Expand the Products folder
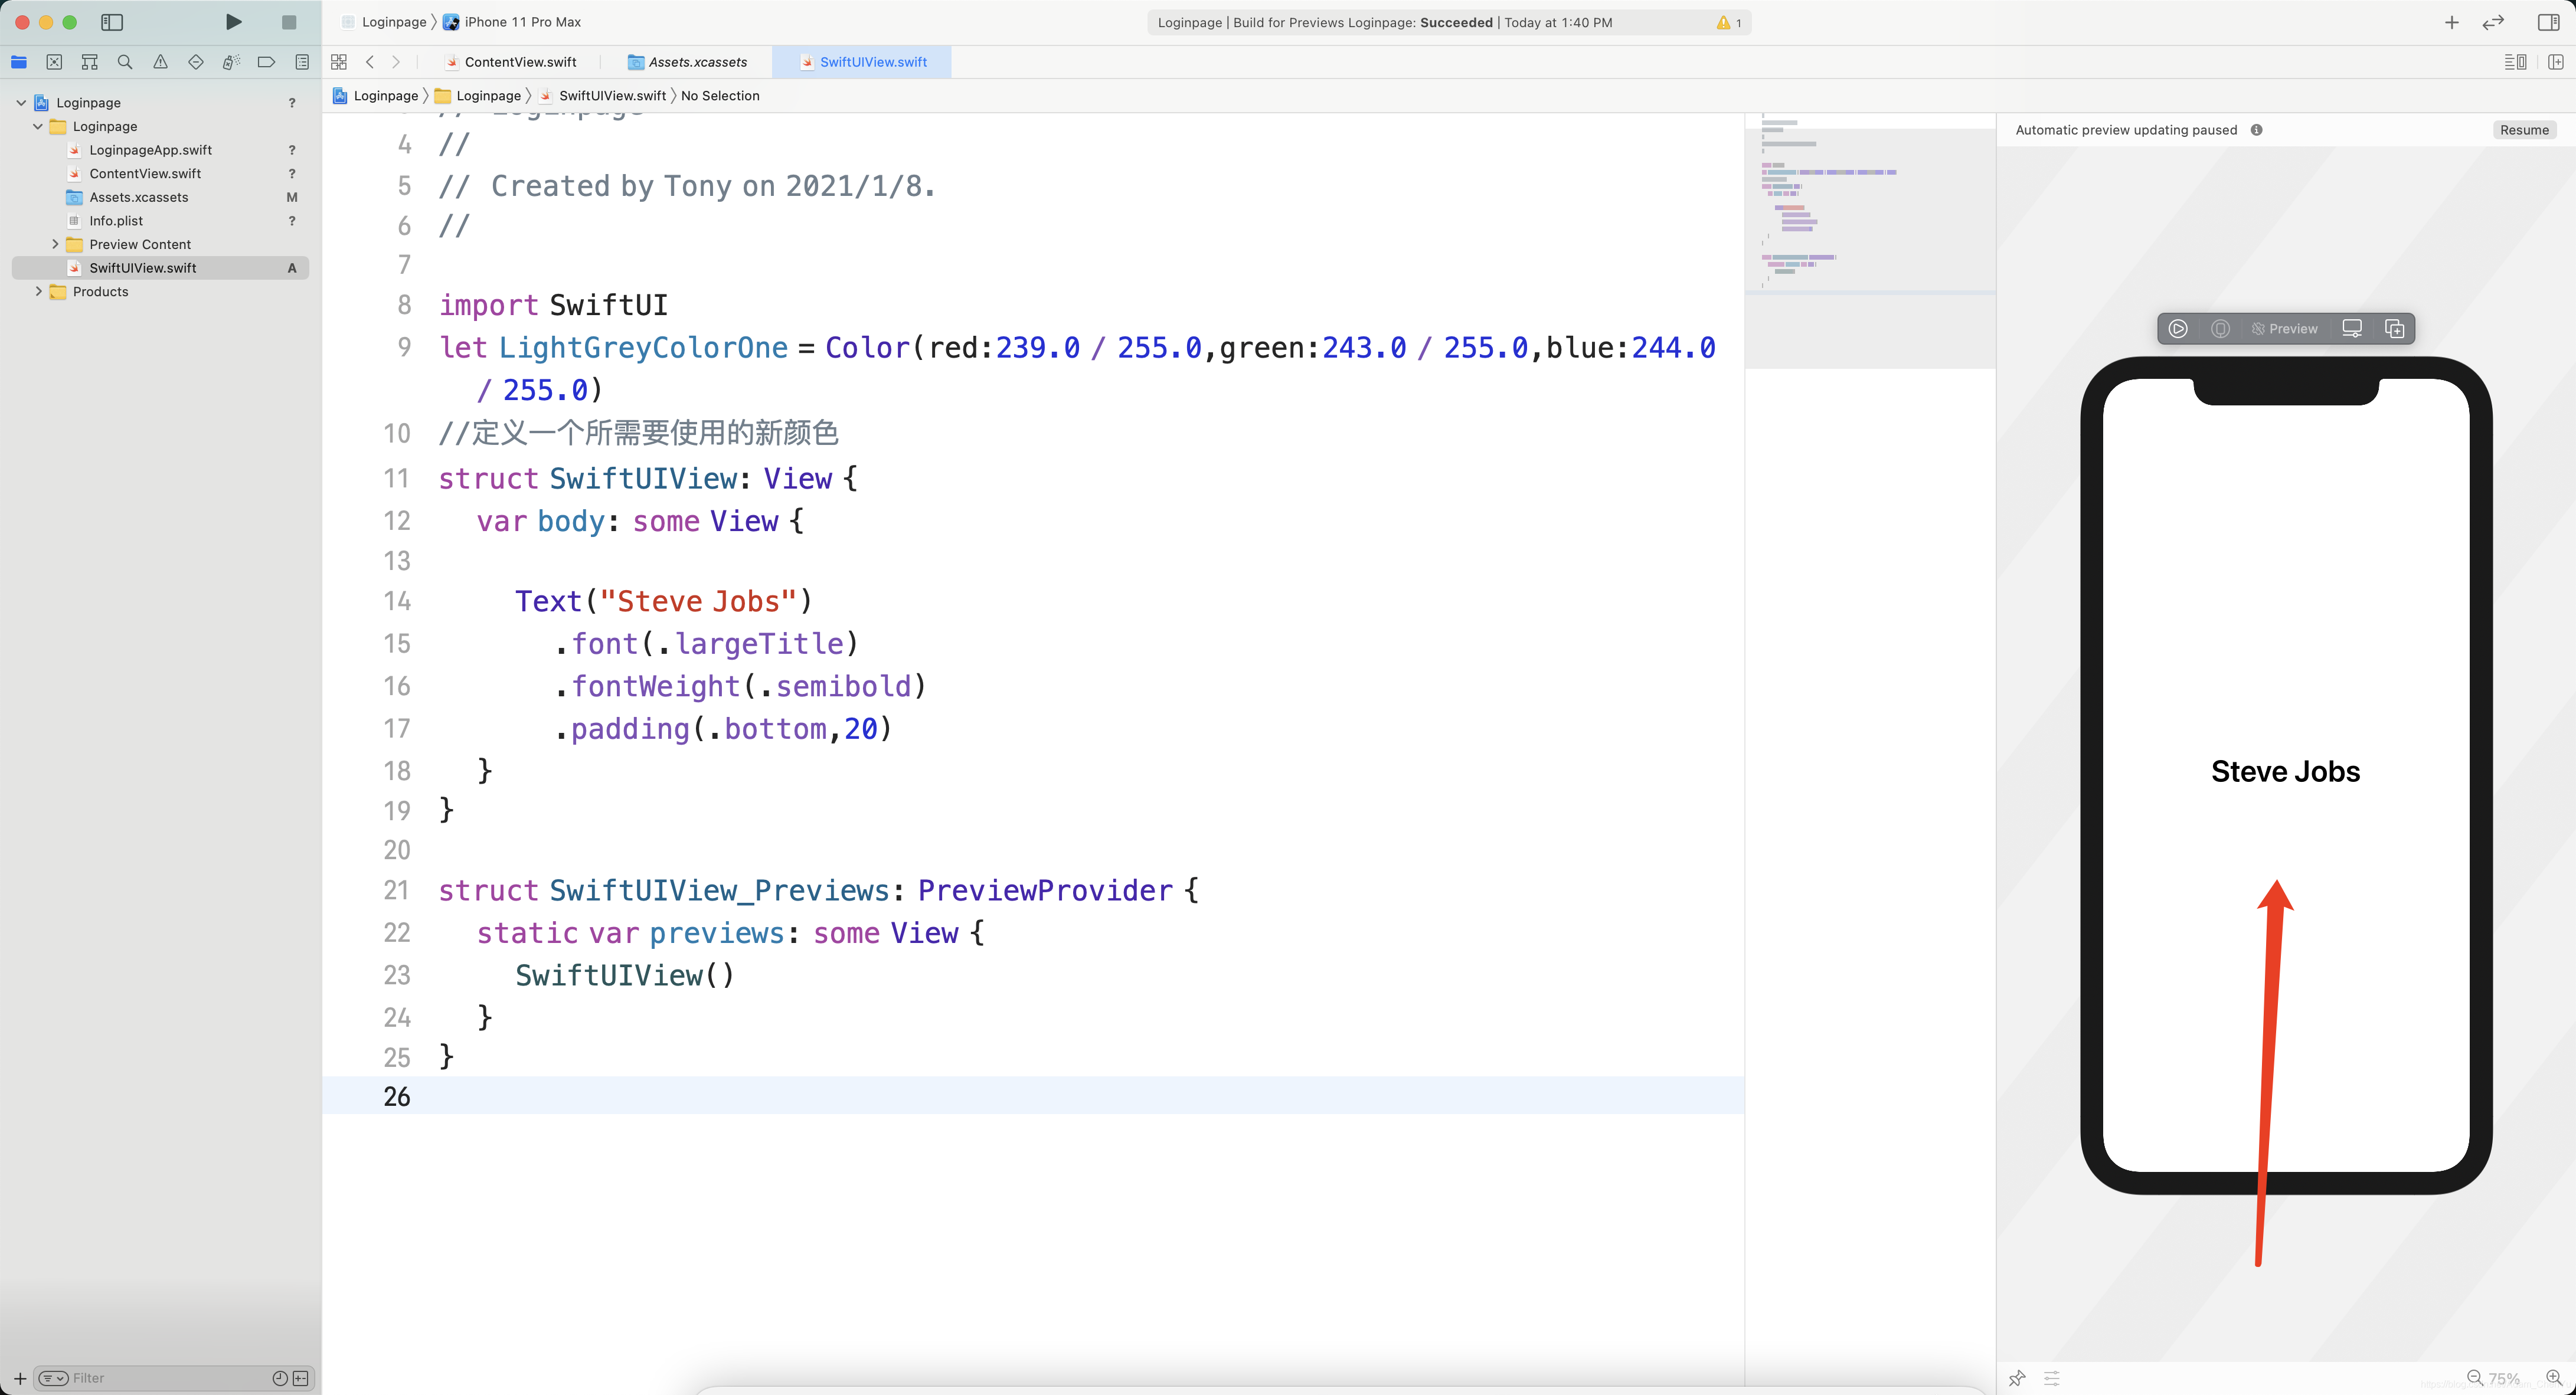This screenshot has width=2576, height=1395. coord(39,292)
